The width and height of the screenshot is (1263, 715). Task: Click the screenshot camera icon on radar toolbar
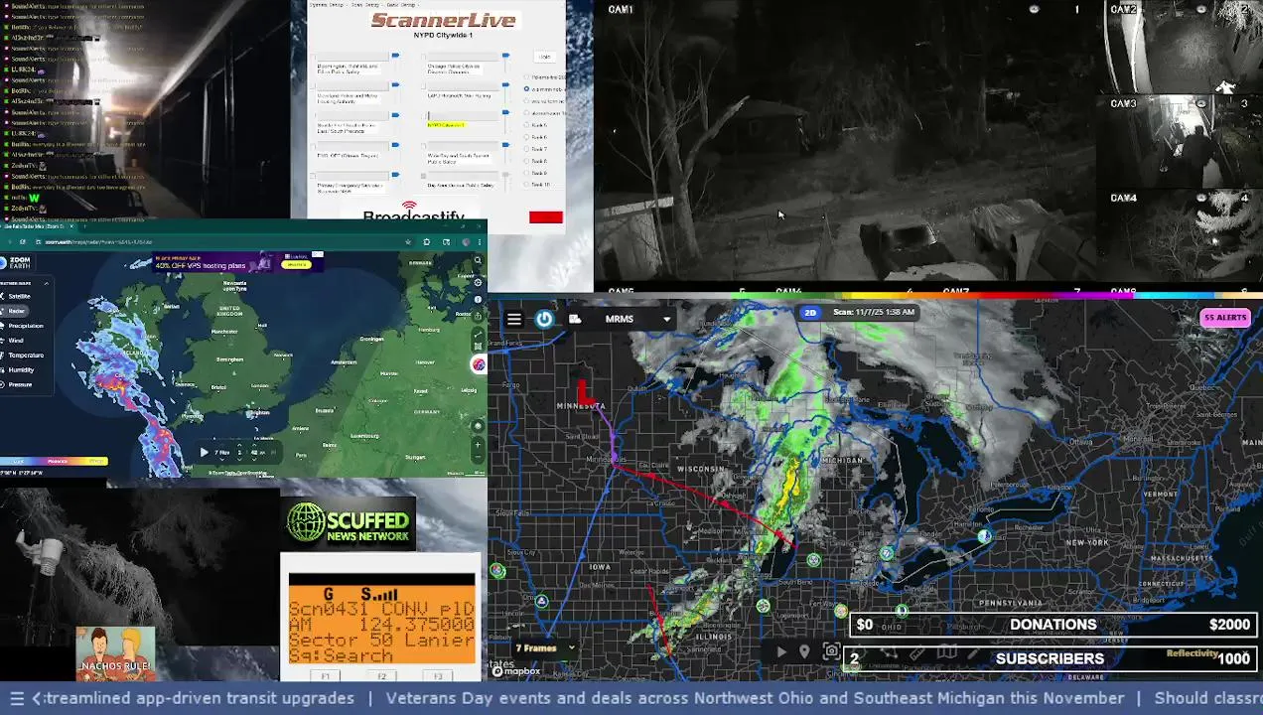pyautogui.click(x=831, y=651)
